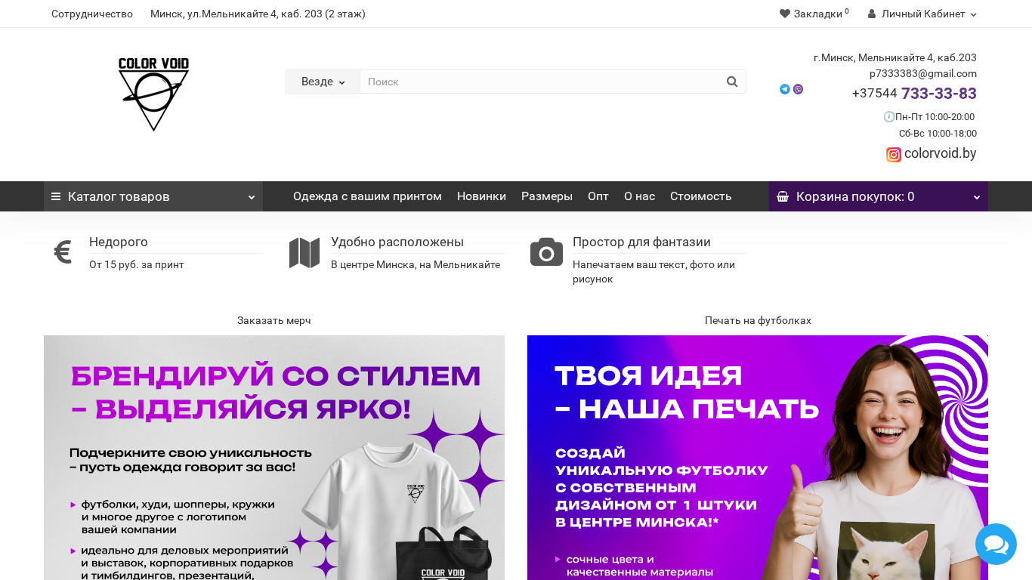Open the live chat bubble widget

point(996,544)
